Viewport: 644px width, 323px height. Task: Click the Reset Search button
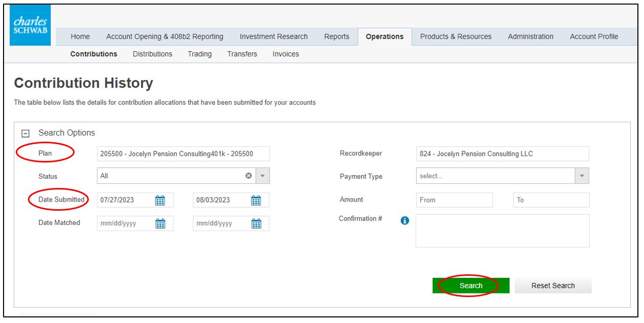(x=553, y=285)
